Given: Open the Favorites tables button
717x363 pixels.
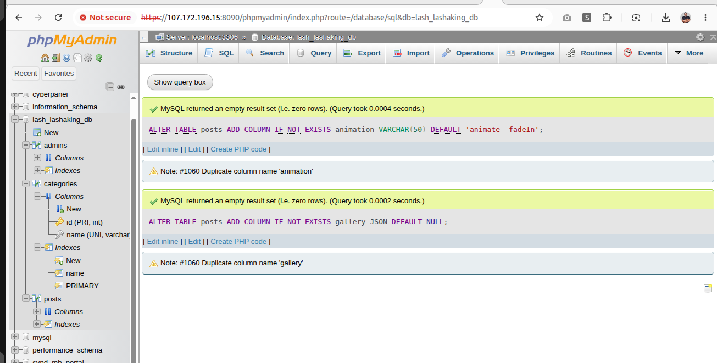Looking at the screenshot, I should click(59, 74).
